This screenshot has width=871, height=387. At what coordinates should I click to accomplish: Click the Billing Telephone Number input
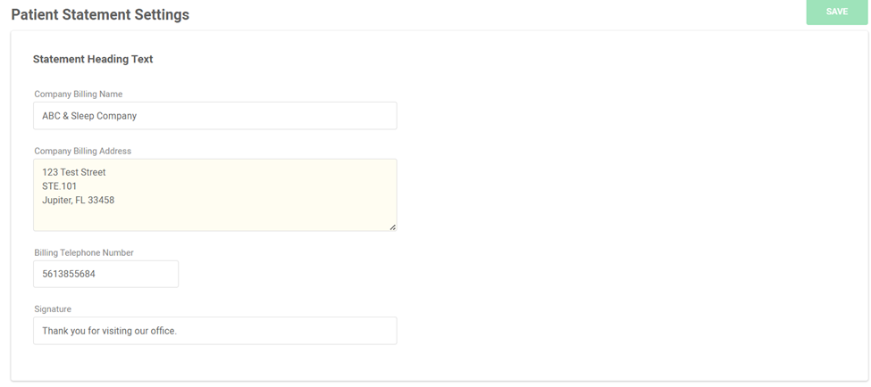(105, 274)
